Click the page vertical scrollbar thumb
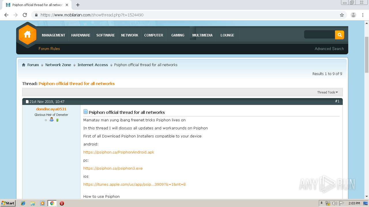 point(367,55)
